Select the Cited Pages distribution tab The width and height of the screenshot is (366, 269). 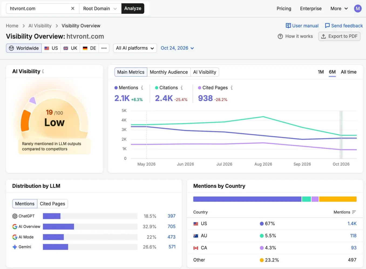[52, 204]
